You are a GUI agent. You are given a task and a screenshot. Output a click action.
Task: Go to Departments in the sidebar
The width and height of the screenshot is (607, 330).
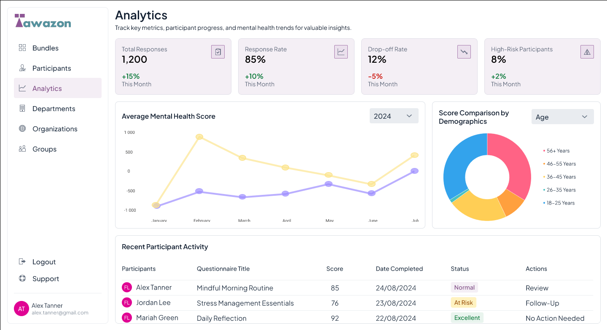click(54, 109)
